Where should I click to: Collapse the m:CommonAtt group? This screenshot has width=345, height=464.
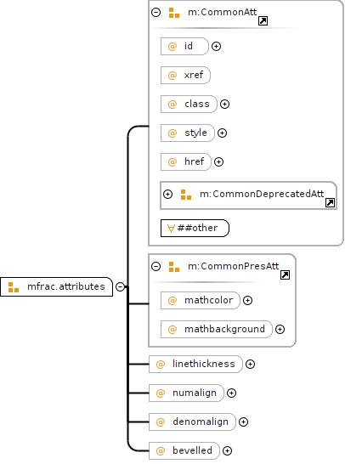coord(156,13)
